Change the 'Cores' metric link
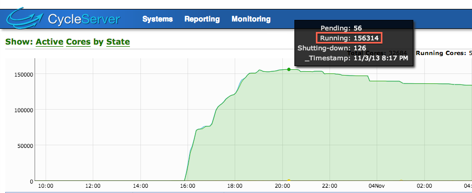 coord(78,41)
